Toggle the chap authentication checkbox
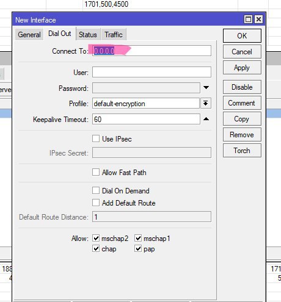 [96, 248]
